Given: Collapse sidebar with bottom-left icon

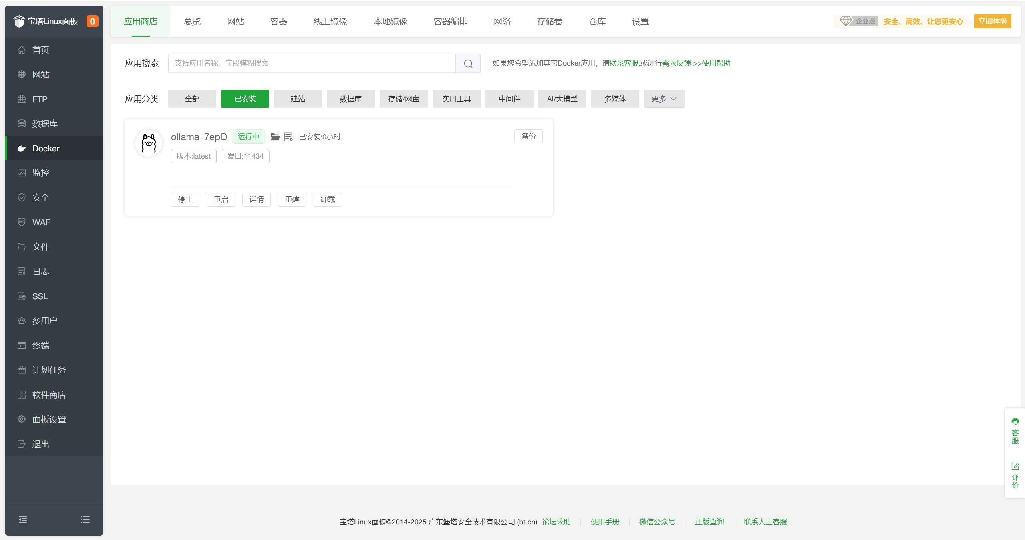Looking at the screenshot, I should point(23,520).
